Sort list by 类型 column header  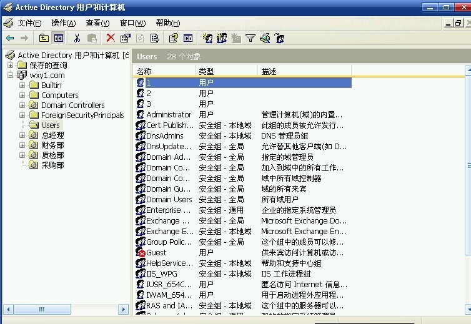click(x=225, y=71)
